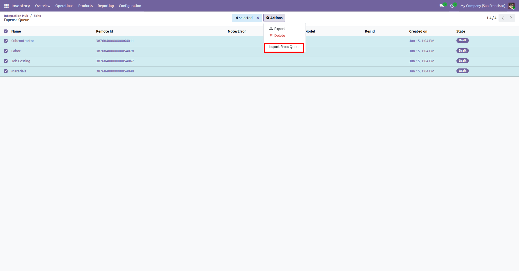This screenshot has width=519, height=271.
Task: Go to the next page arrow
Action: (511, 18)
